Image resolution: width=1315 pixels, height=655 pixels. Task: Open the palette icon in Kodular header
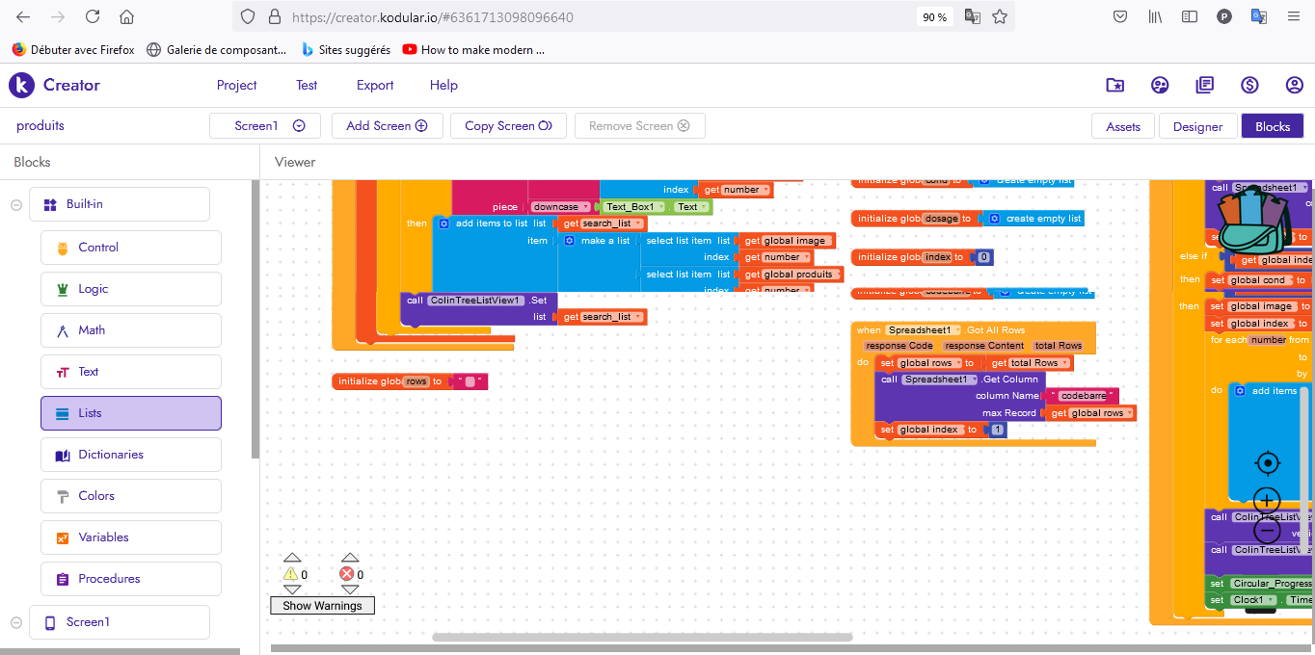pos(1160,85)
